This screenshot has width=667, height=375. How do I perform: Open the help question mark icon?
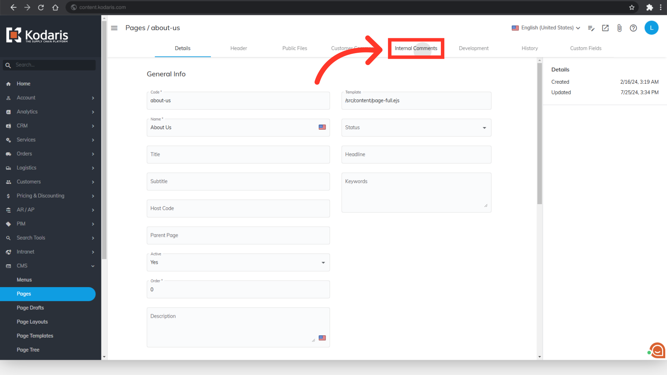633,28
